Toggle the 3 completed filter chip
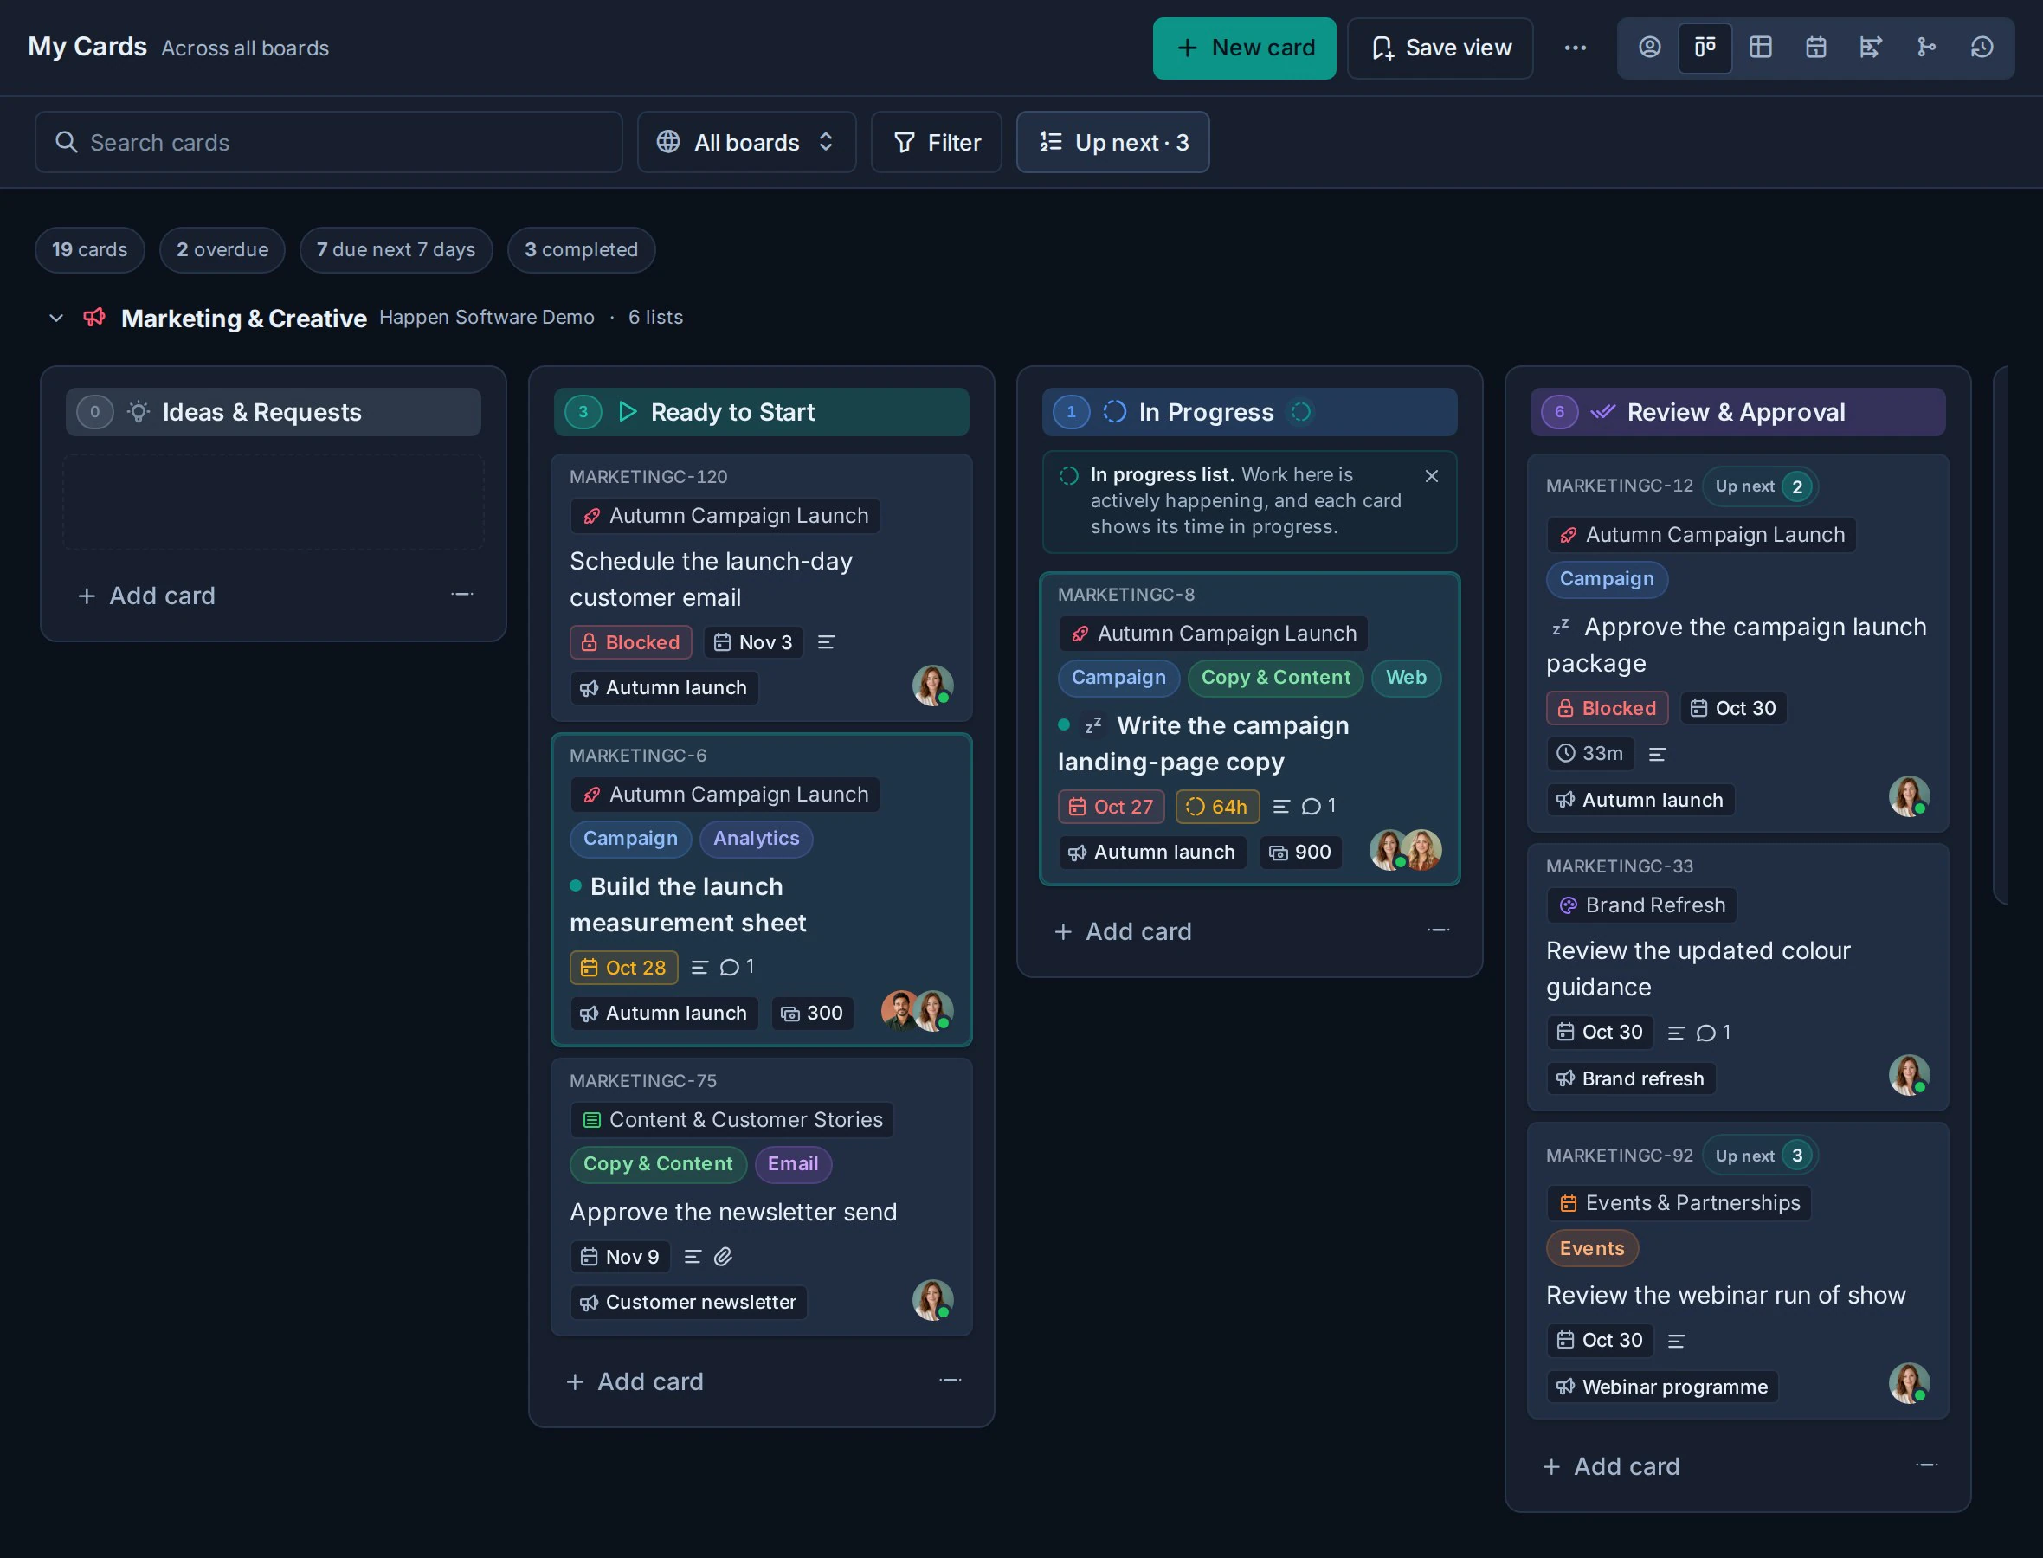2043x1558 pixels. [582, 249]
